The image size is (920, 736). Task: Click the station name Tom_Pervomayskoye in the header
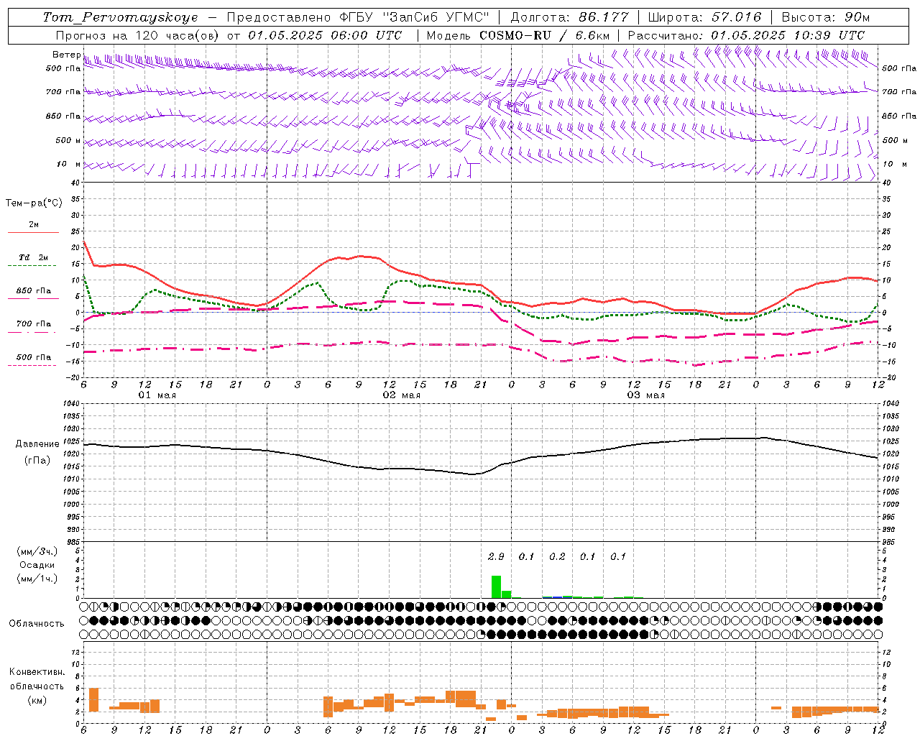[120, 17]
